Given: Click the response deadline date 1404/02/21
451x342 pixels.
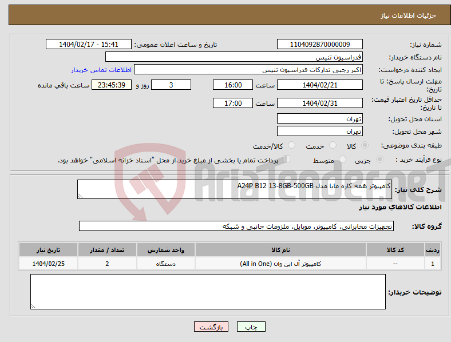Looking at the screenshot, I should 319,85.
